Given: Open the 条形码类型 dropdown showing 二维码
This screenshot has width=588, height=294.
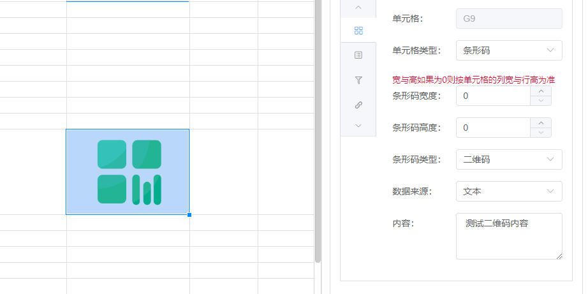Looking at the screenshot, I should pos(509,159).
